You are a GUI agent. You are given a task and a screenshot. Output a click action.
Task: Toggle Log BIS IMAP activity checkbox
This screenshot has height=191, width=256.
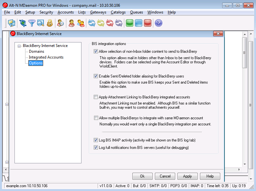click(x=96, y=140)
